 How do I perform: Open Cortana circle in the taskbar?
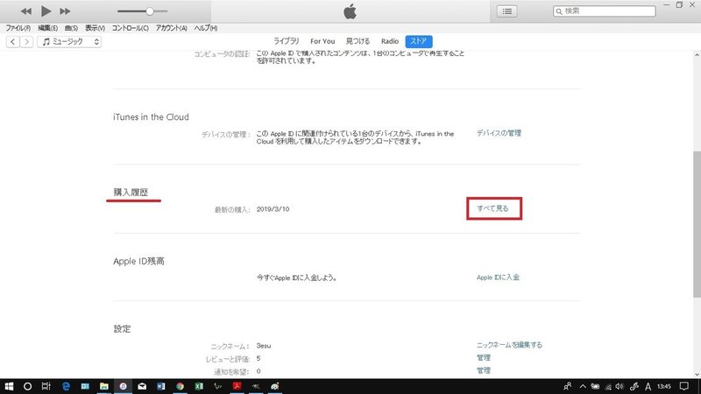click(27, 386)
